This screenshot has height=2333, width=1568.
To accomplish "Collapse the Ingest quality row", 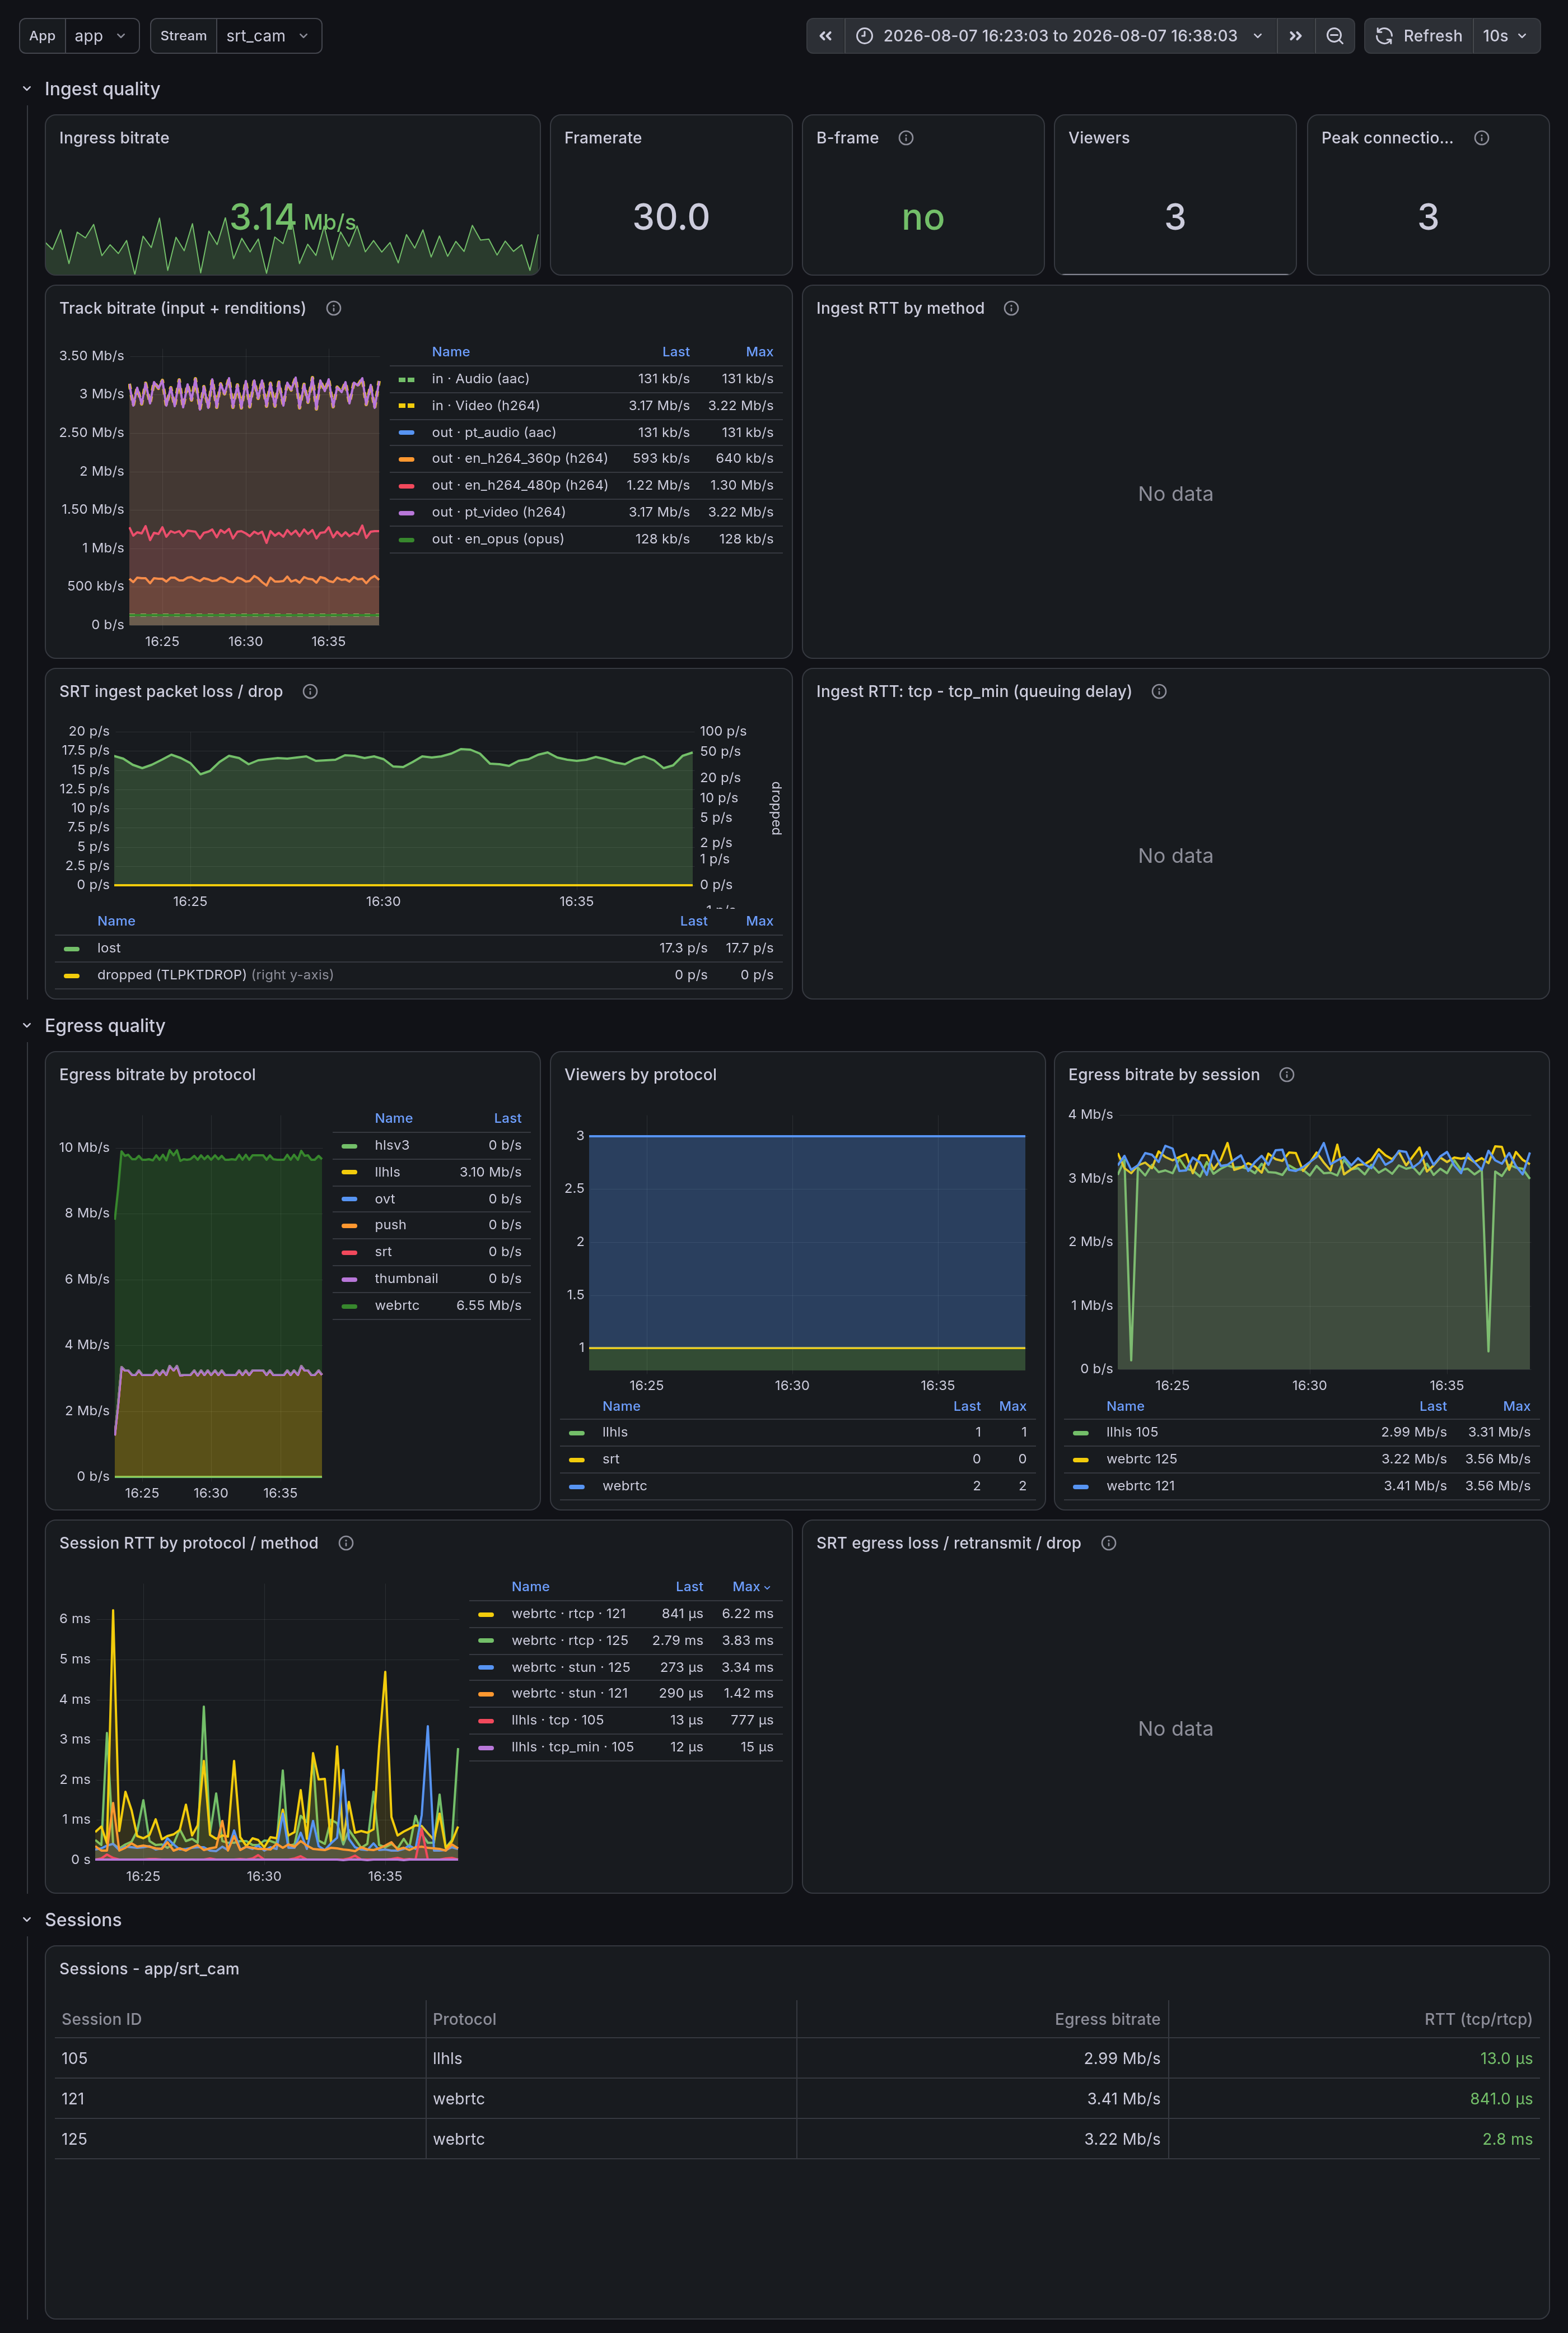I will (x=27, y=89).
